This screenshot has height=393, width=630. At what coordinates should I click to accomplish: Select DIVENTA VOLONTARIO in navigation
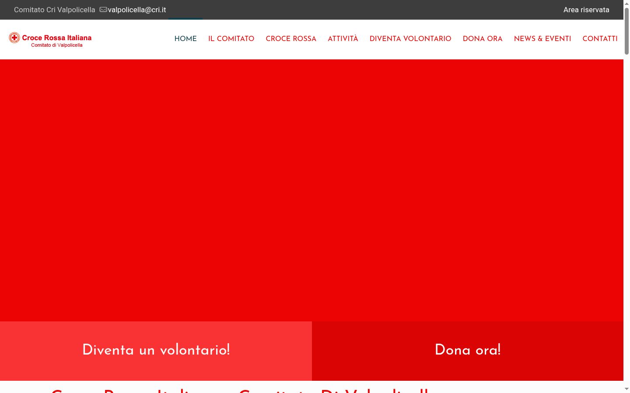[x=410, y=38]
